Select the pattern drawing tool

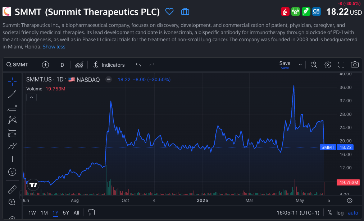pyautogui.click(x=12, y=120)
